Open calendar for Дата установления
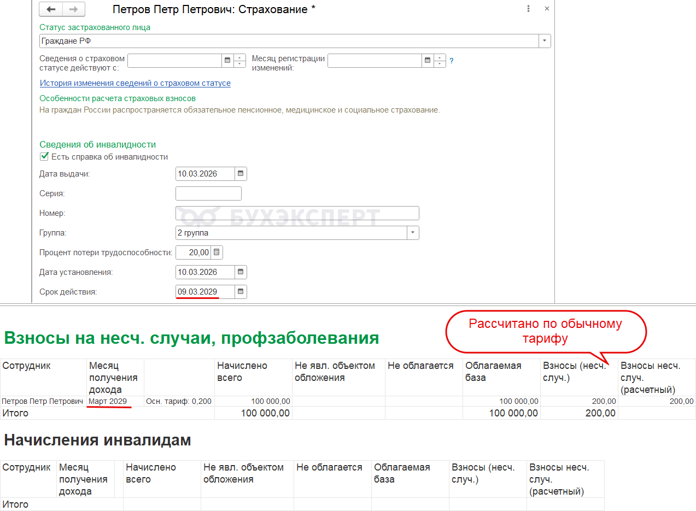This screenshot has width=696, height=511. click(x=241, y=272)
